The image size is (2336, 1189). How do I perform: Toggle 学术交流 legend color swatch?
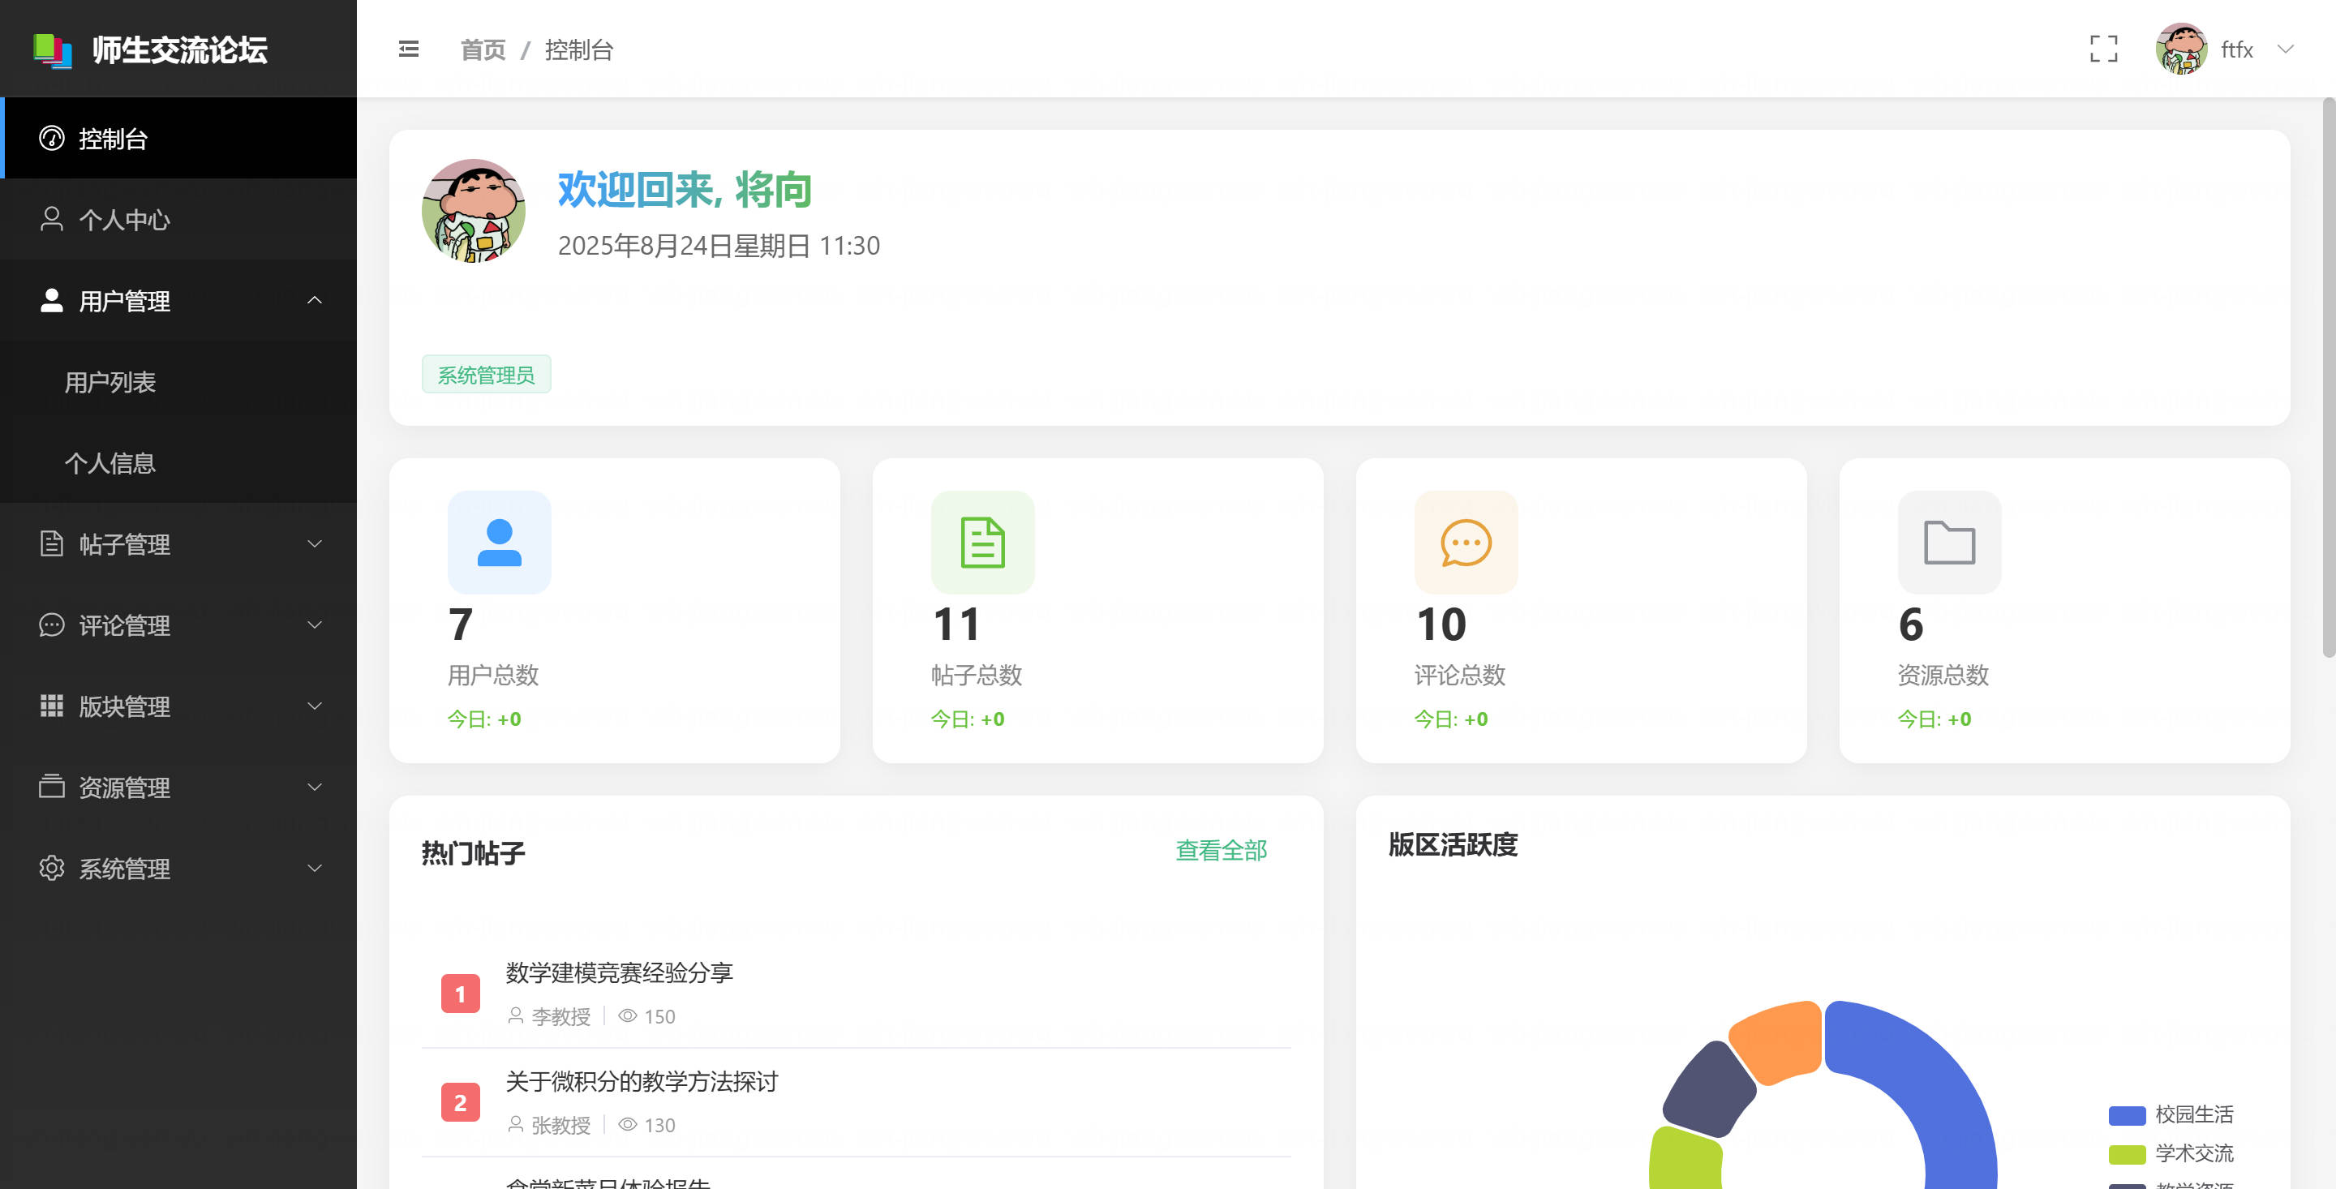2127,1153
